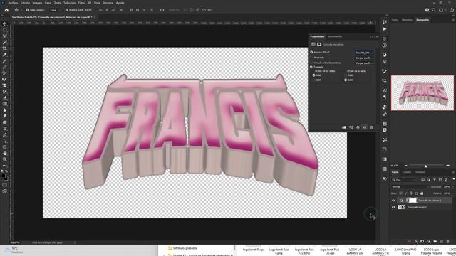Open the 3DLUT file dropdown

364,53
